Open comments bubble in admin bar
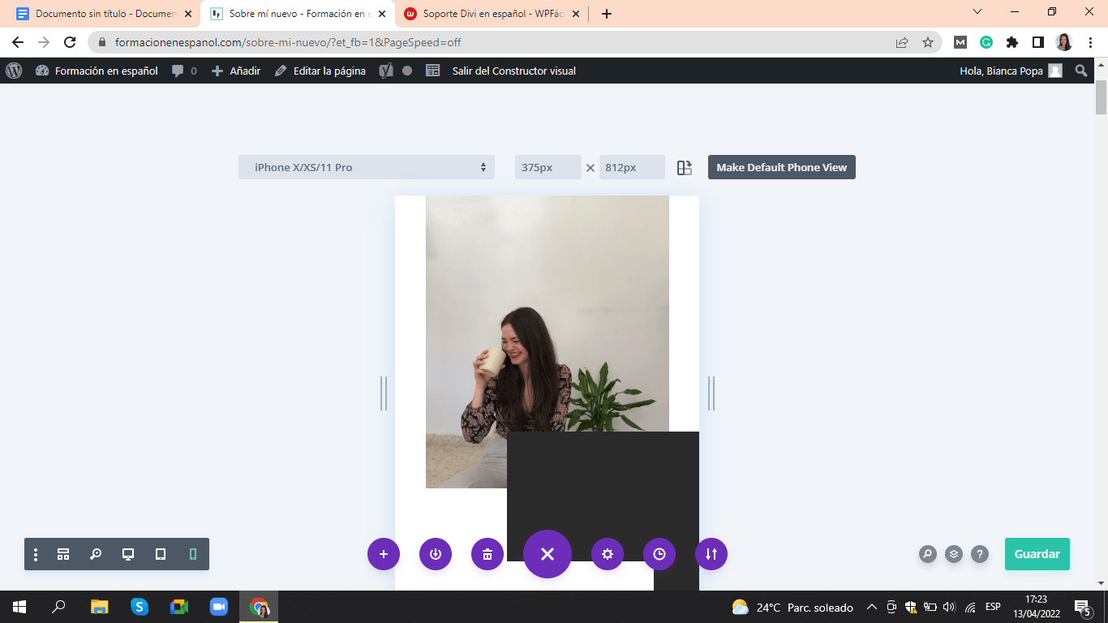 coord(184,71)
